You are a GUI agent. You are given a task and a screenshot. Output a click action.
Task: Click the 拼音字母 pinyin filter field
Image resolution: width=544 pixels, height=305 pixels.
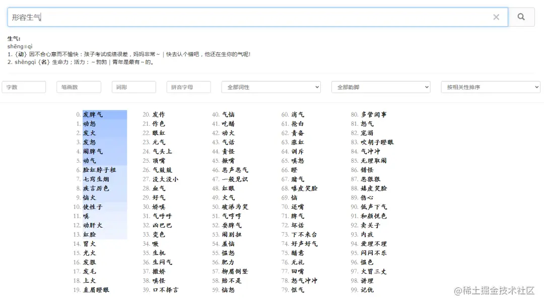(x=189, y=87)
